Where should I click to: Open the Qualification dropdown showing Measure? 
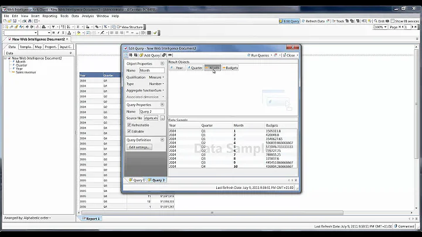point(156,77)
